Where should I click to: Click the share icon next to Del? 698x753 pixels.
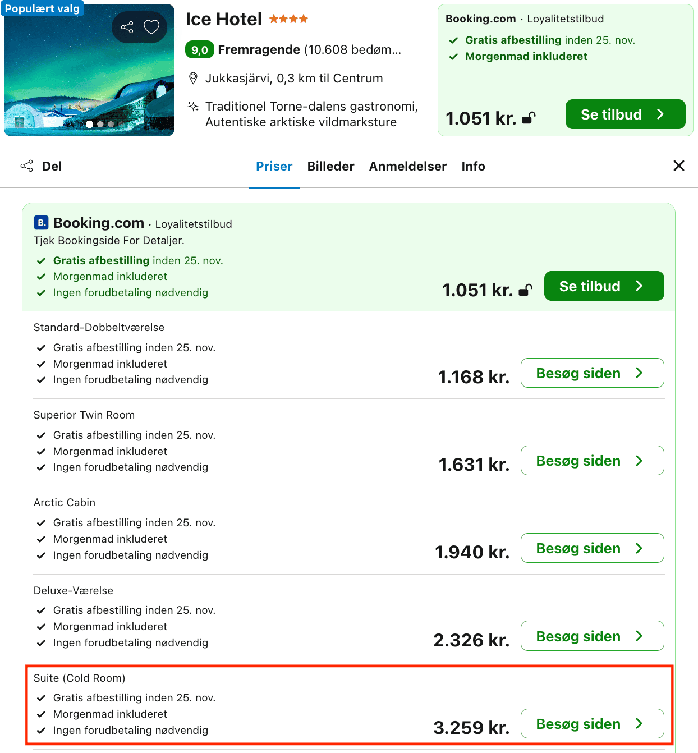click(26, 166)
